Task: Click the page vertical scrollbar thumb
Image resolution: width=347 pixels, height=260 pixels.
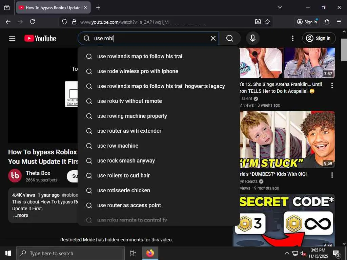Action: click(x=344, y=50)
